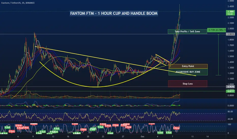237x139 pixels.
Task: Click the 2.0000 price axis value
Action: tap(231, 29)
